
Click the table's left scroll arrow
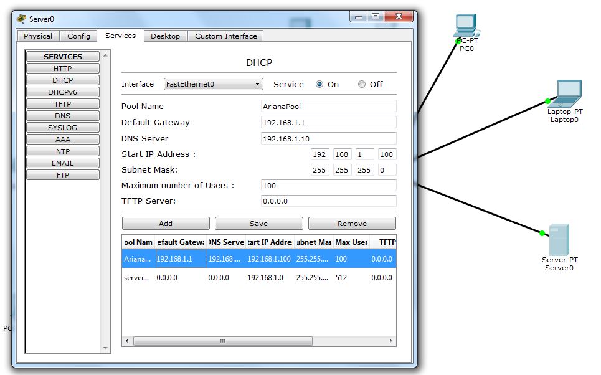pyautogui.click(x=126, y=341)
